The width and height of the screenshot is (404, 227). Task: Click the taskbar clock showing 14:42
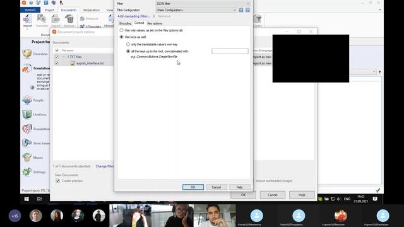tap(360, 199)
